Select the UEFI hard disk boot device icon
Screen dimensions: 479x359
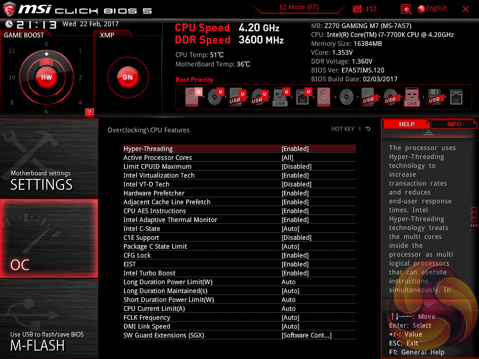click(193, 97)
